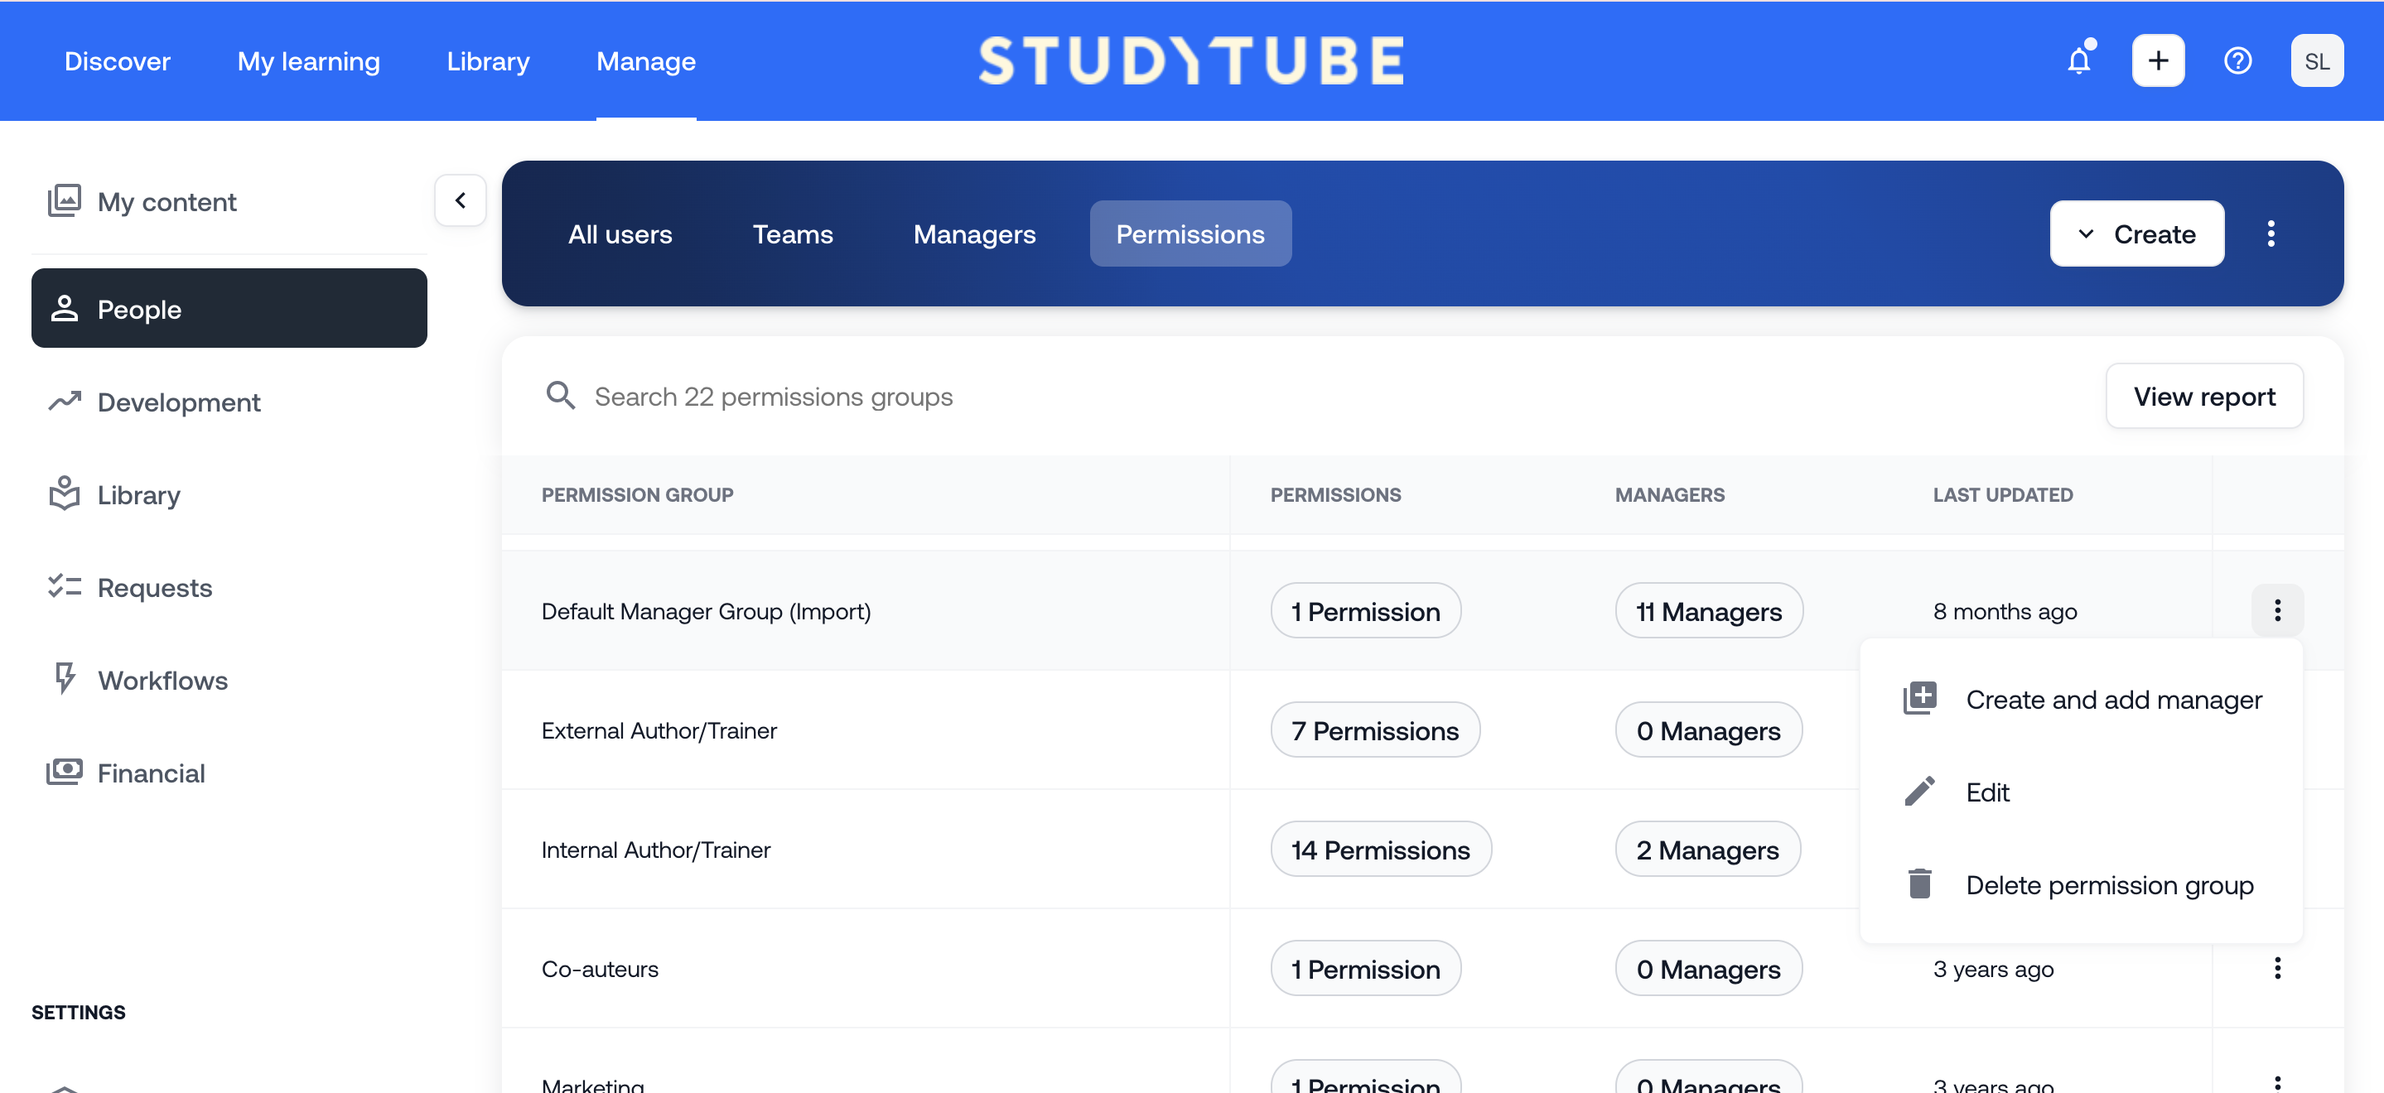Open the 11 Managers badge
The height and width of the screenshot is (1093, 2384).
click(x=1708, y=611)
